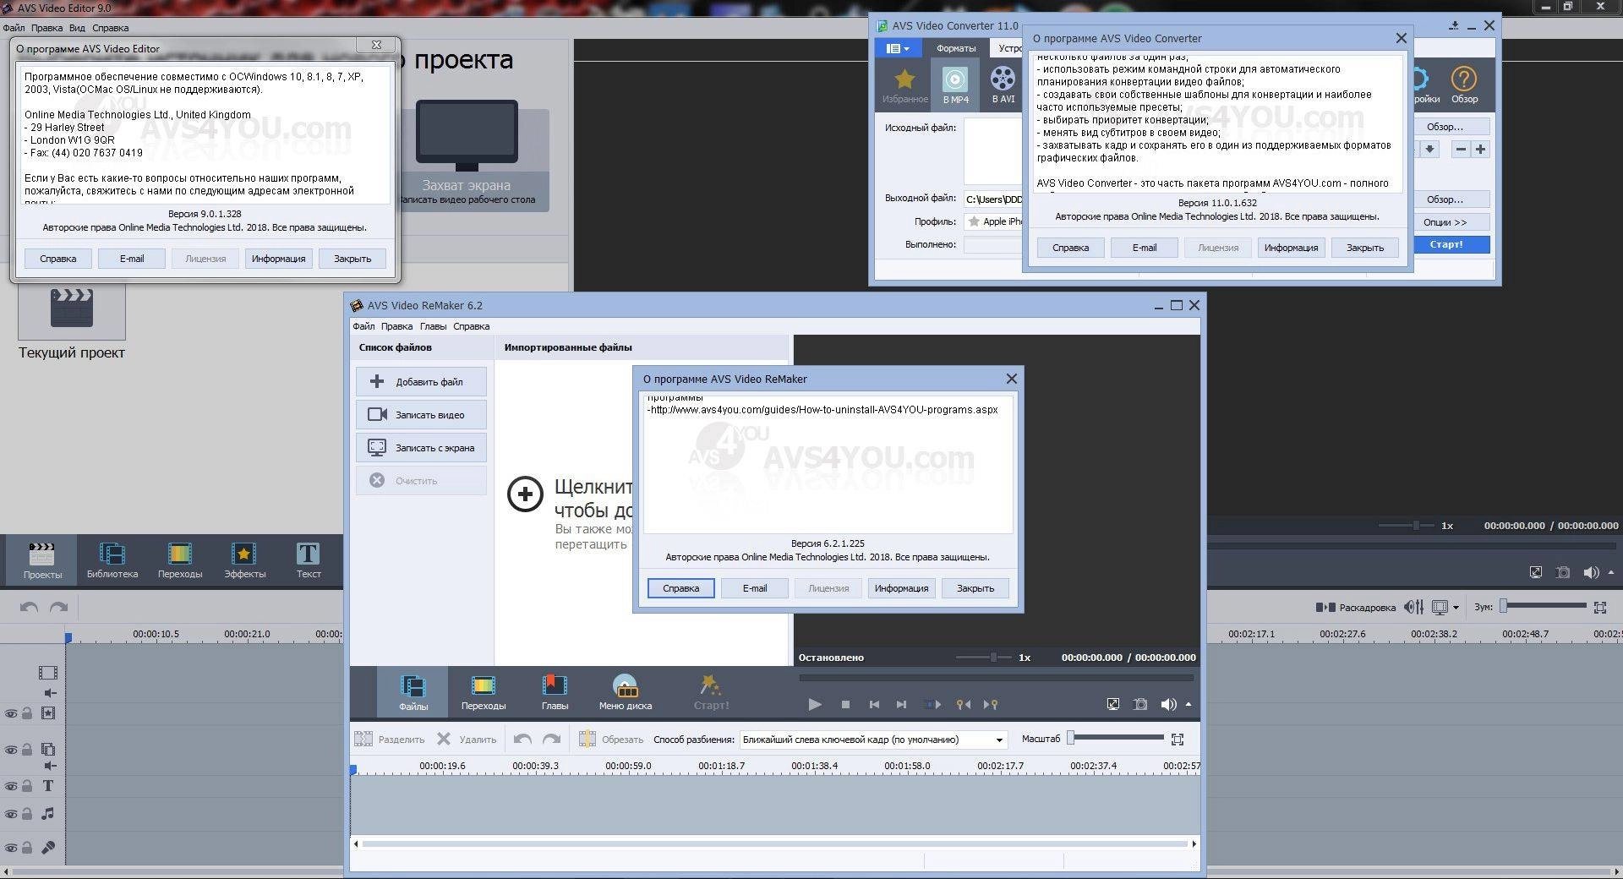Open fullscreen preview in Video Editor player
Image resolution: width=1623 pixels, height=879 pixels.
[1536, 572]
